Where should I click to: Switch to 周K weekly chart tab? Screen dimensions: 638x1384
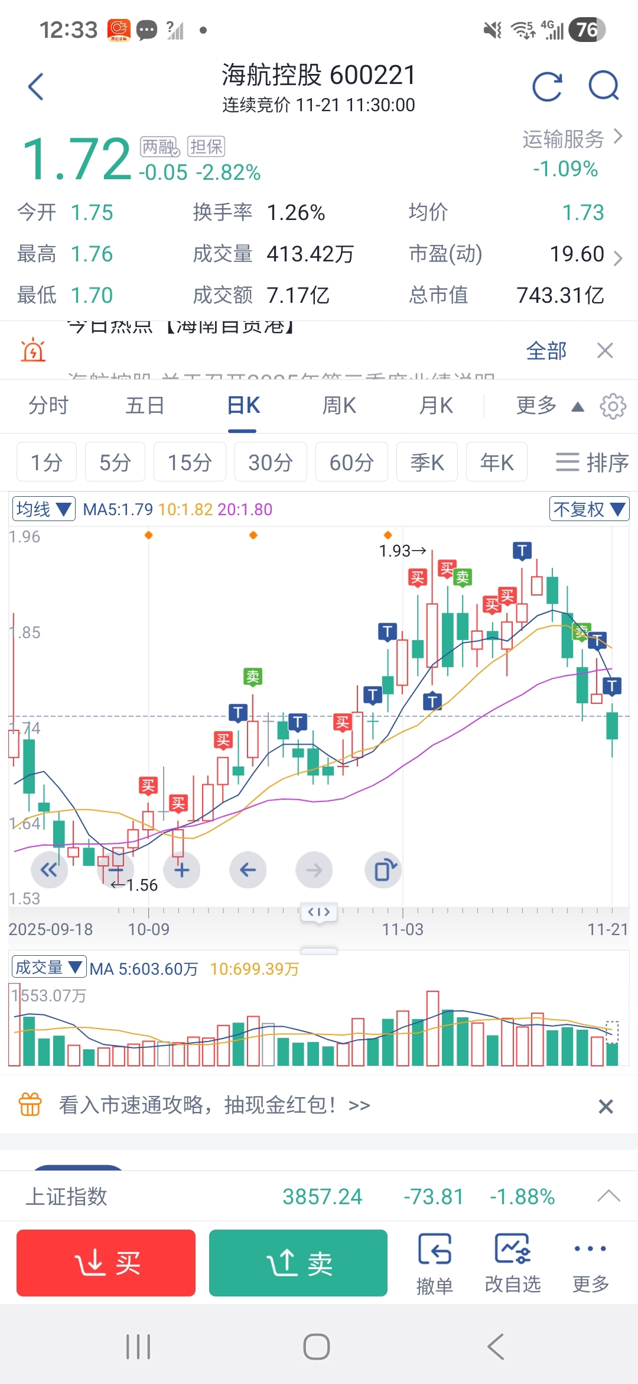coord(339,406)
